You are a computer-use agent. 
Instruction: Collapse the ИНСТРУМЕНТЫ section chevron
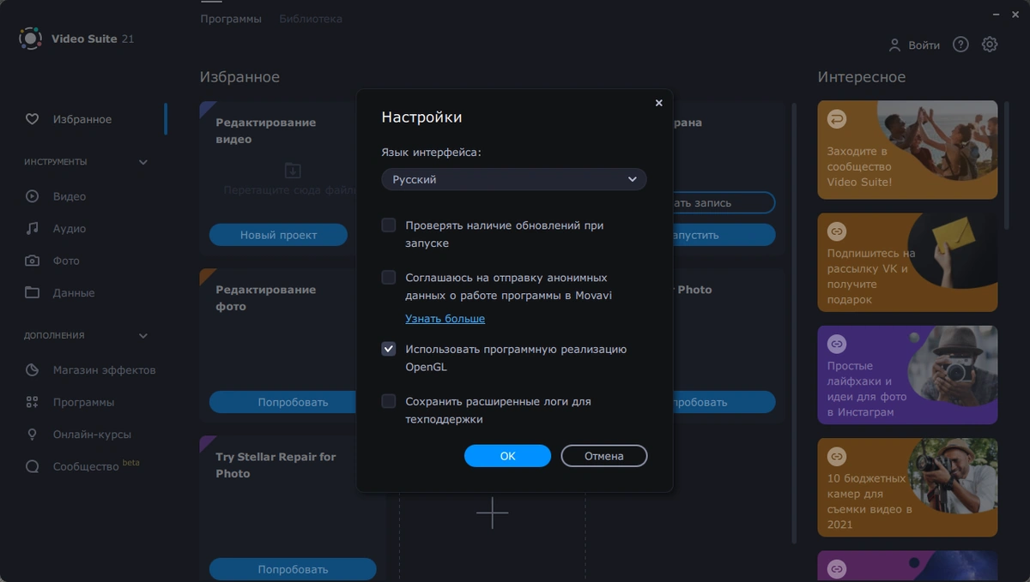(x=143, y=162)
